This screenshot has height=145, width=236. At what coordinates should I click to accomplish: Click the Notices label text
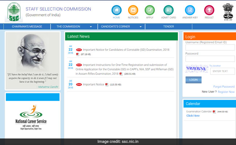[x=133, y=17]
